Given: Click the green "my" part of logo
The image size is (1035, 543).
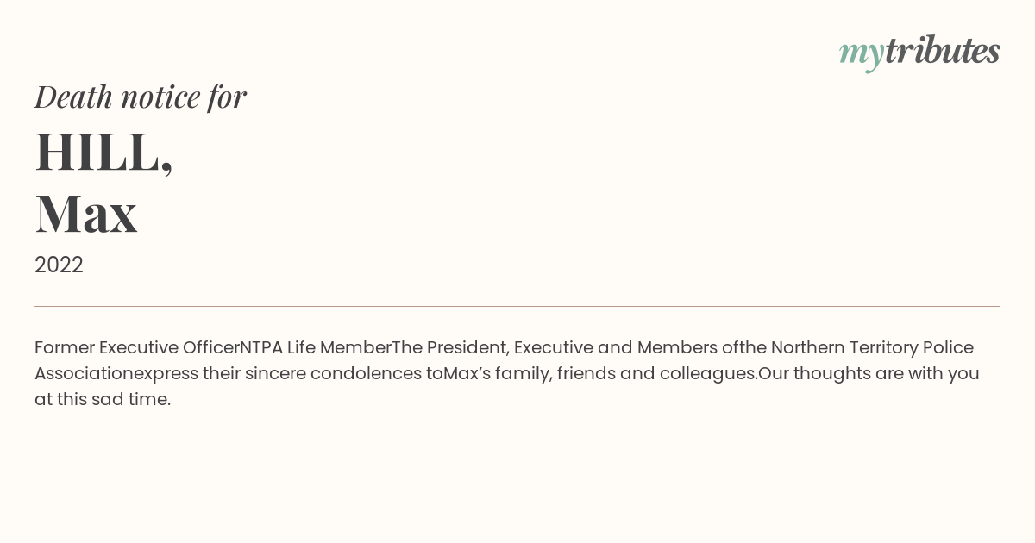Looking at the screenshot, I should coord(862,55).
